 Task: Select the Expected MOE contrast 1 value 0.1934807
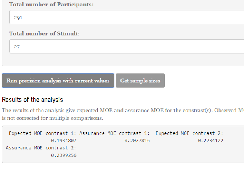pyautogui.click(x=64, y=141)
